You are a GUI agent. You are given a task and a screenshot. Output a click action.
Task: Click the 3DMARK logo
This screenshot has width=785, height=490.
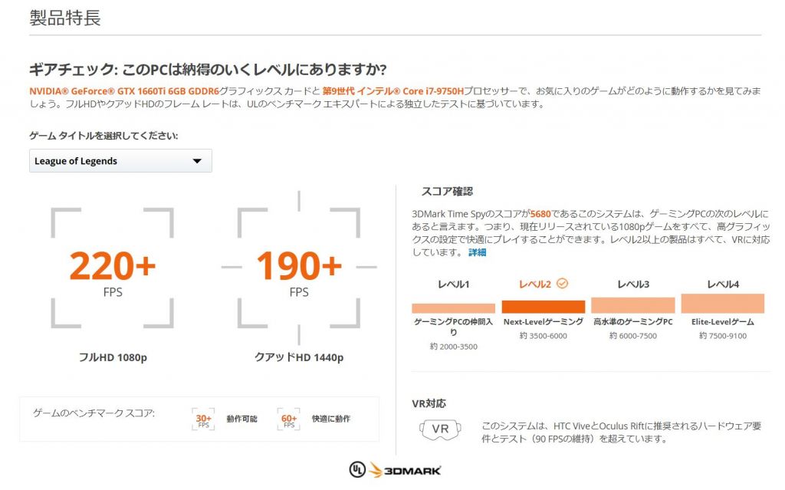(406, 470)
